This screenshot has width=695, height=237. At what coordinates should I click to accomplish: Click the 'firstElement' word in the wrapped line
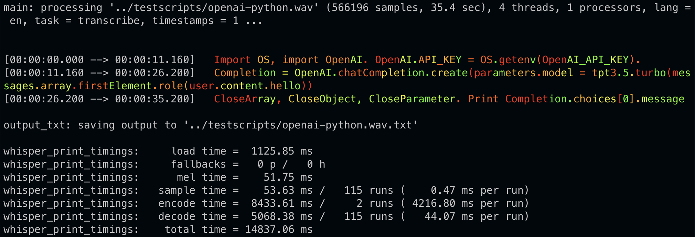click(115, 86)
